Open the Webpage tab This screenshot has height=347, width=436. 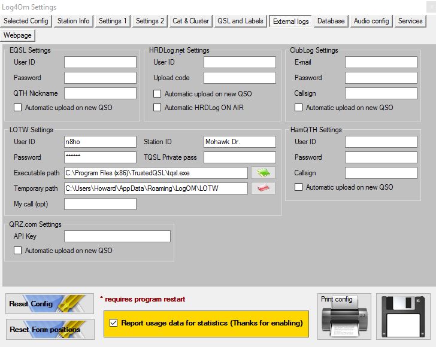coord(17,35)
